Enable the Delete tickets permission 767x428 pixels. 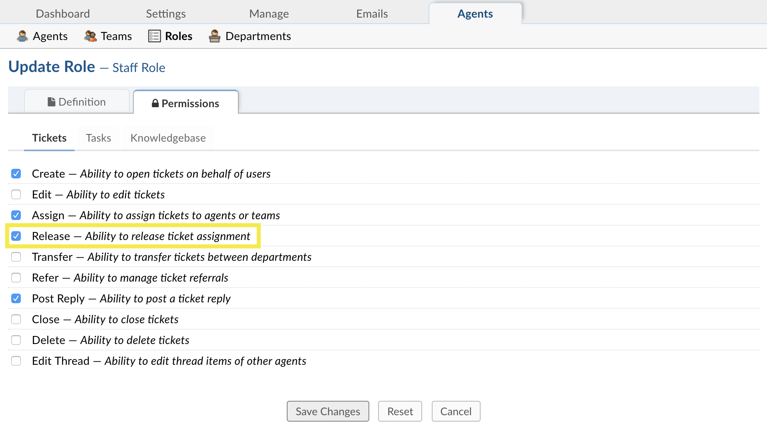click(x=16, y=340)
